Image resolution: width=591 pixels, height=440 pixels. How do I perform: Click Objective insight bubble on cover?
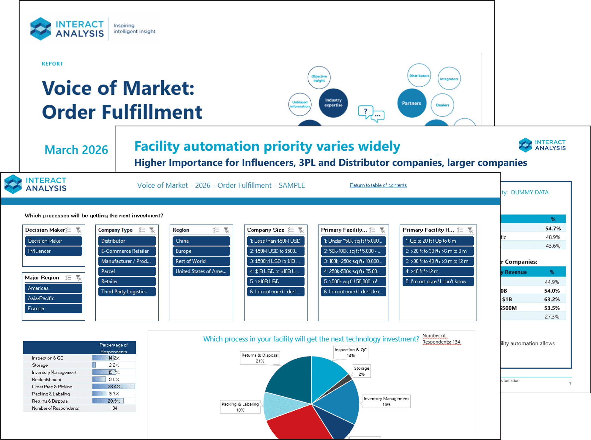coord(319,78)
